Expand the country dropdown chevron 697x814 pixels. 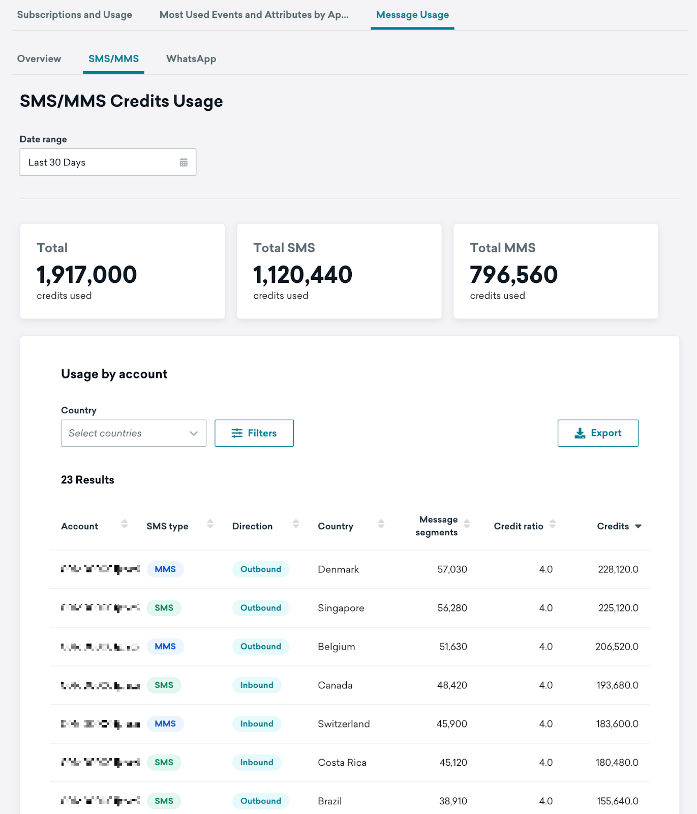[193, 433]
